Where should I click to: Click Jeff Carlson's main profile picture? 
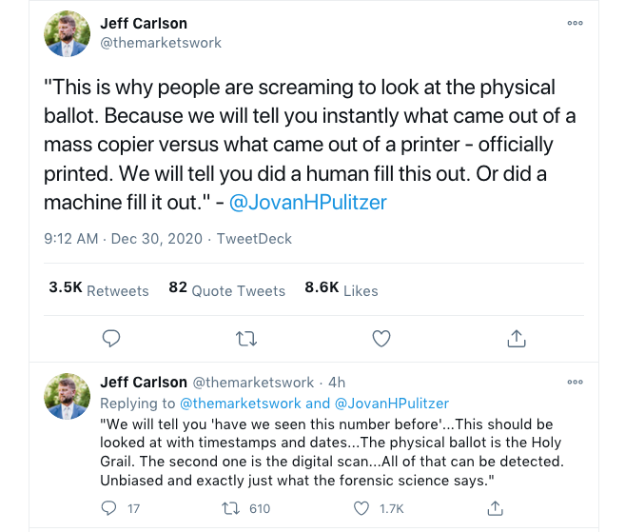68,35
